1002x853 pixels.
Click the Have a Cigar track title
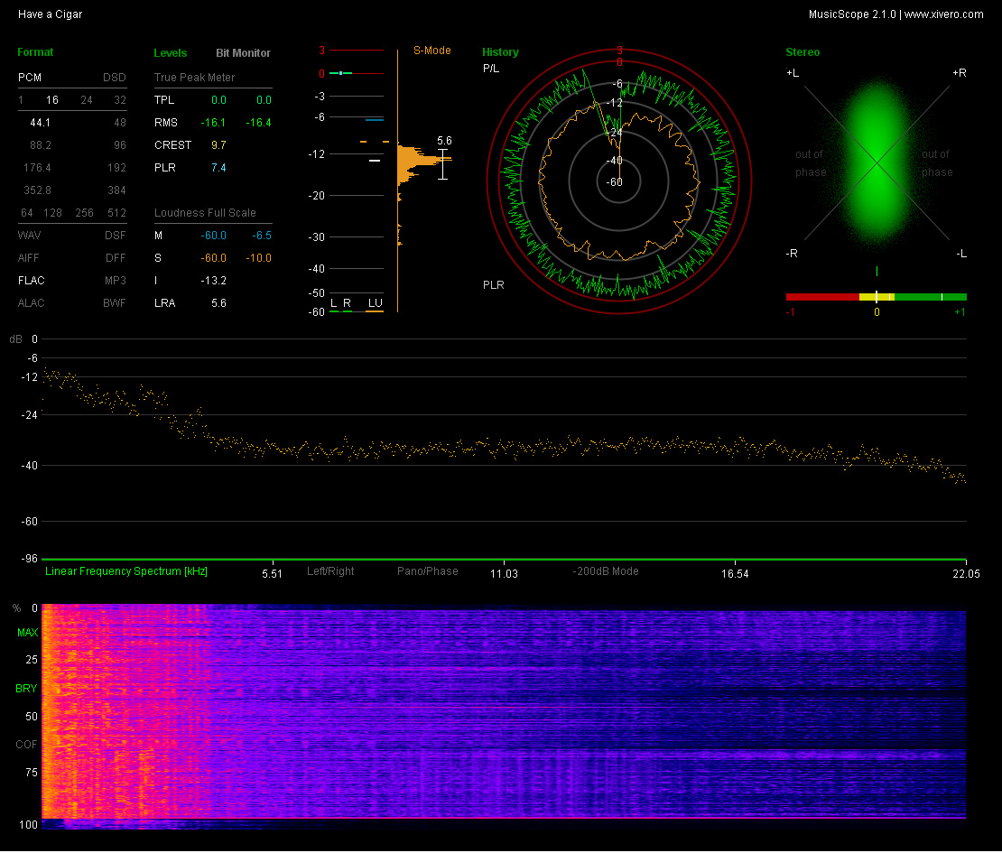coord(50,14)
